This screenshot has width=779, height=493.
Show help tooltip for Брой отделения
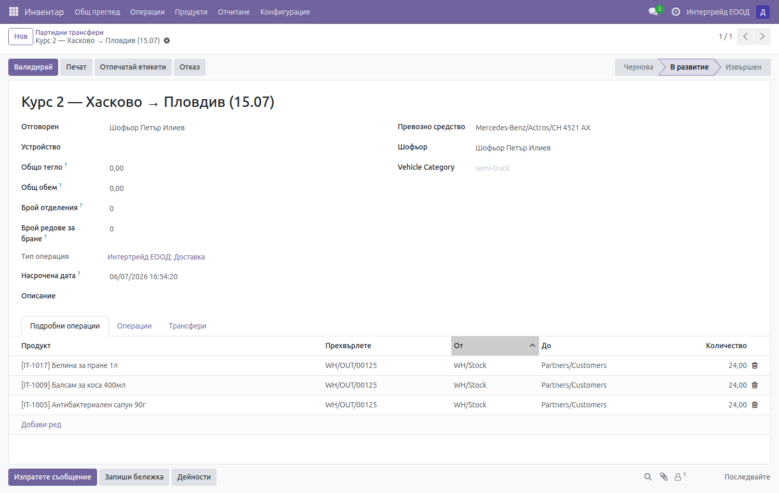81,206
